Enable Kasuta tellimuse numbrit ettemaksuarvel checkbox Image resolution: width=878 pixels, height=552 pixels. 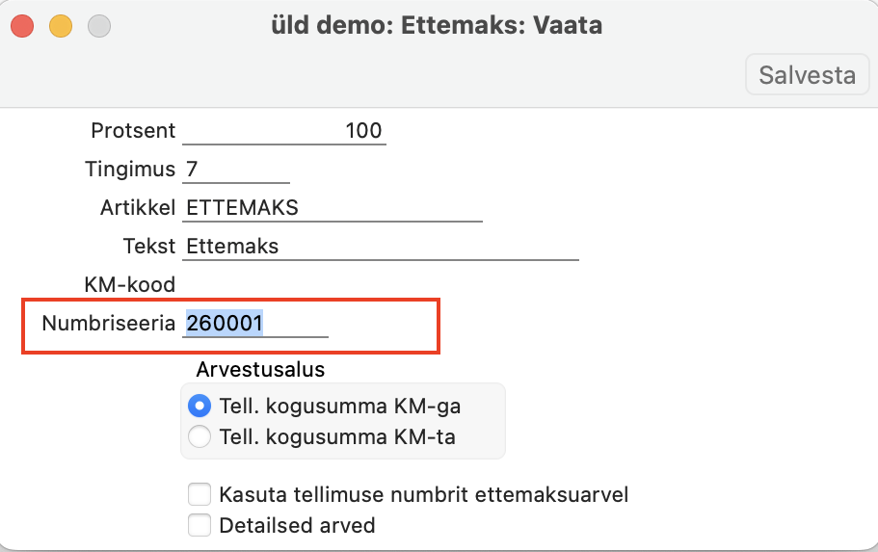(x=200, y=495)
